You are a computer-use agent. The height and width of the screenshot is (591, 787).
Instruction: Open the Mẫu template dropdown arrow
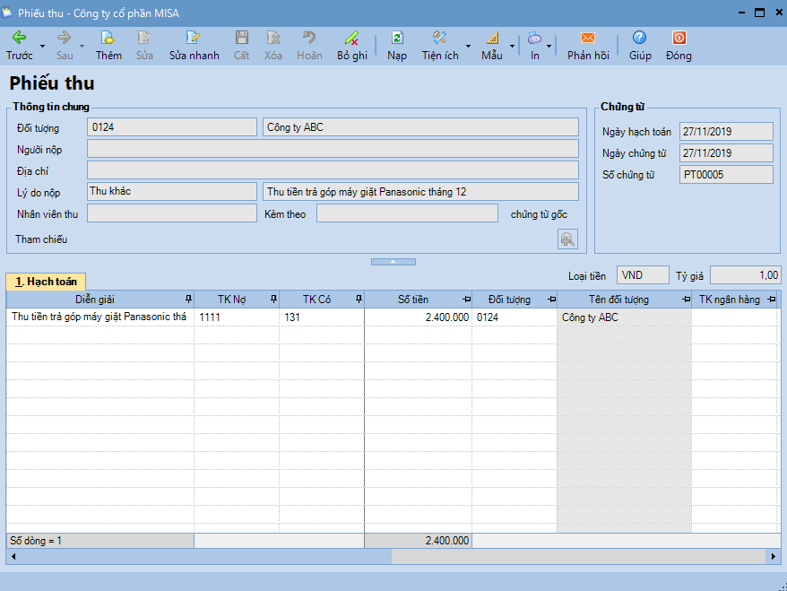click(x=512, y=46)
